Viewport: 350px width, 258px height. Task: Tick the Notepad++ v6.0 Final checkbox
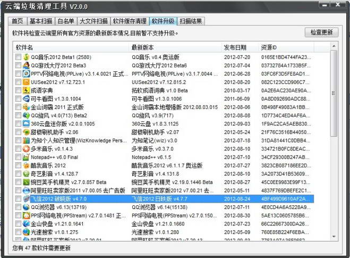click(x=18, y=157)
